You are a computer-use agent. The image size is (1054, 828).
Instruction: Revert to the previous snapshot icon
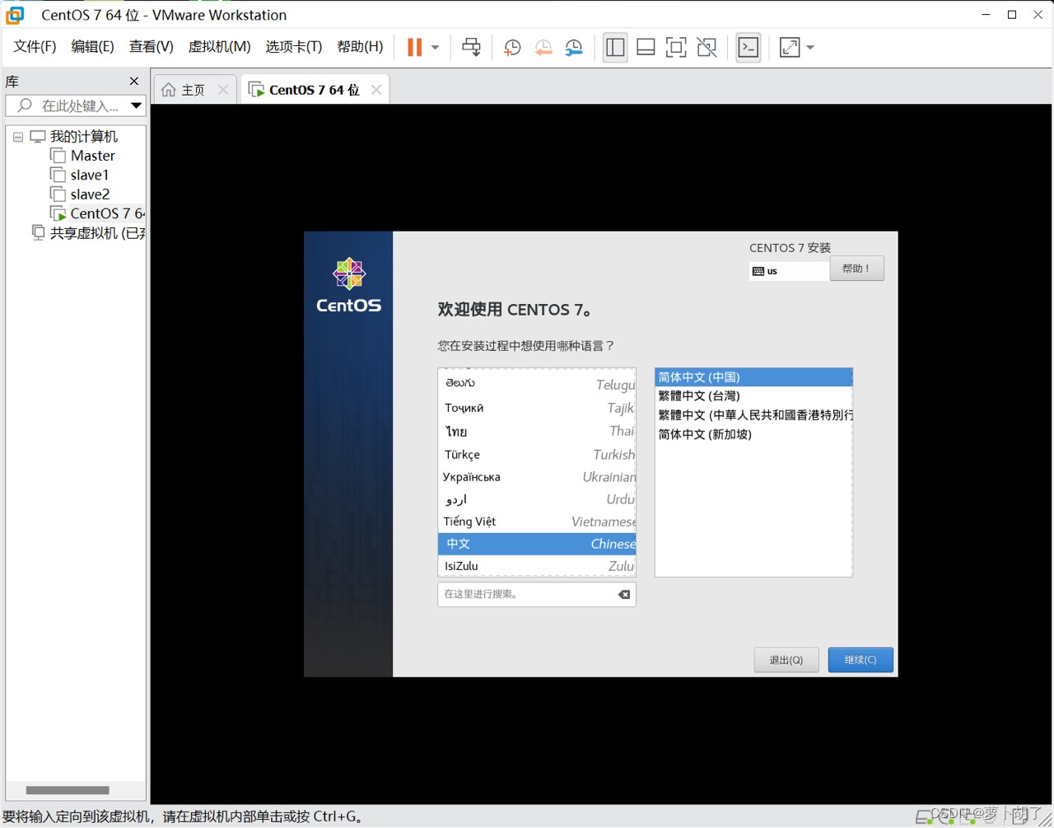pyautogui.click(x=543, y=48)
